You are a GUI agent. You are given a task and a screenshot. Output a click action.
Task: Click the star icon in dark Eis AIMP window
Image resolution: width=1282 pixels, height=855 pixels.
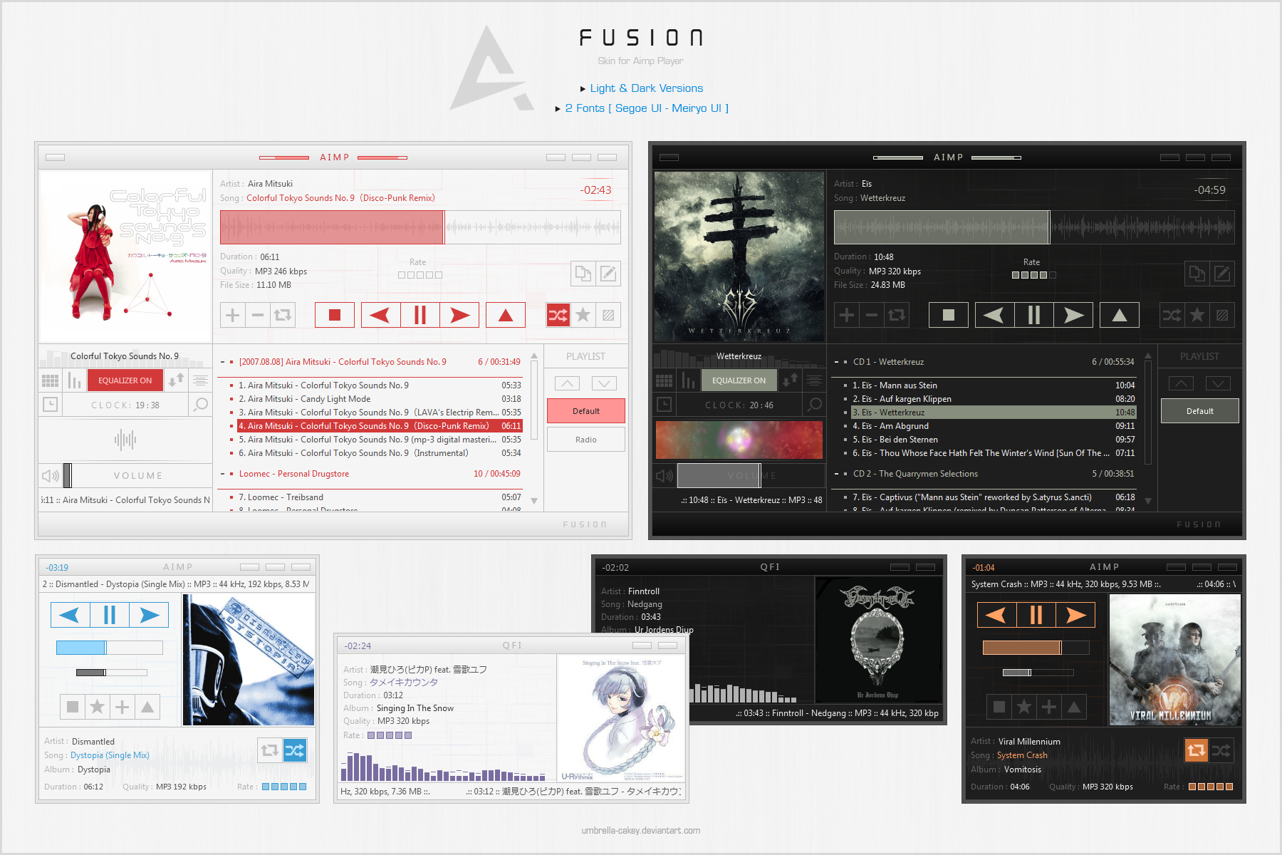[x=1197, y=315]
